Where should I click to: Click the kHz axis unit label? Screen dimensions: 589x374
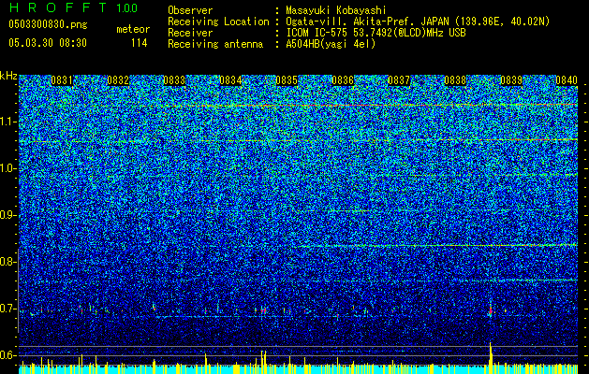(8, 76)
